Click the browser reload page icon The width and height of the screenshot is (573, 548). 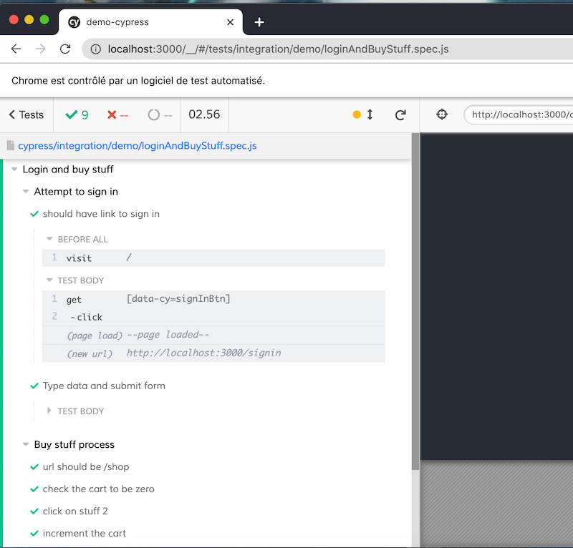[x=65, y=49]
